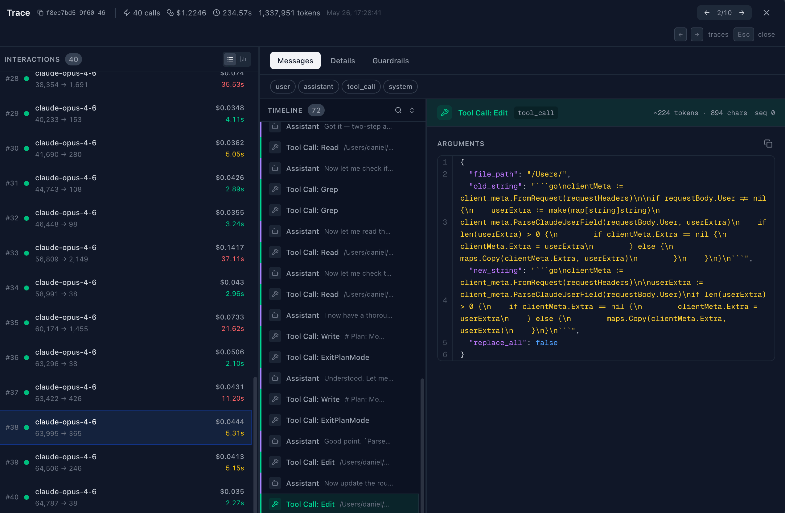Select interaction #30 costing $0.0362
Viewport: 785px width, 513px height.
tap(125, 148)
